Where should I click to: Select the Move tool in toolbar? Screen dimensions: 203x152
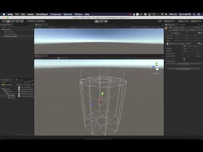[8, 22]
